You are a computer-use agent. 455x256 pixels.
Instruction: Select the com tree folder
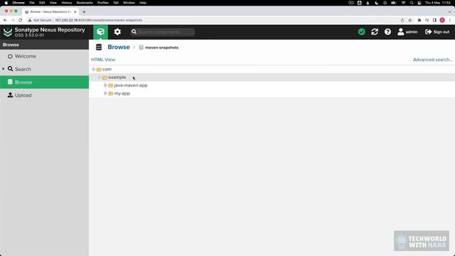coord(107,69)
